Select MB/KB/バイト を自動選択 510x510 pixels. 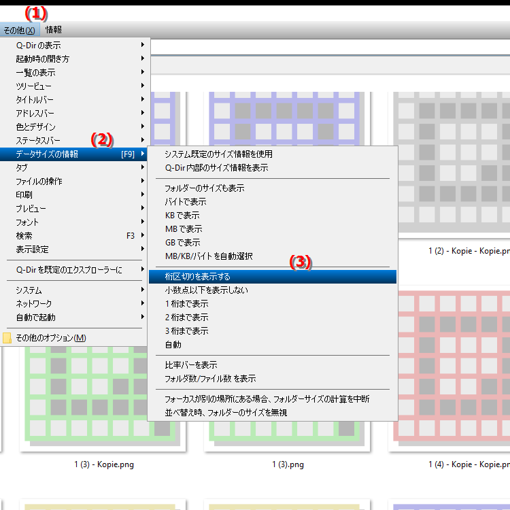(x=273, y=256)
